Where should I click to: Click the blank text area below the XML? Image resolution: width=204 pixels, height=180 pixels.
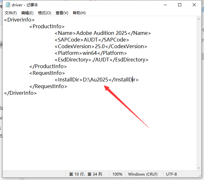click(x=99, y=133)
